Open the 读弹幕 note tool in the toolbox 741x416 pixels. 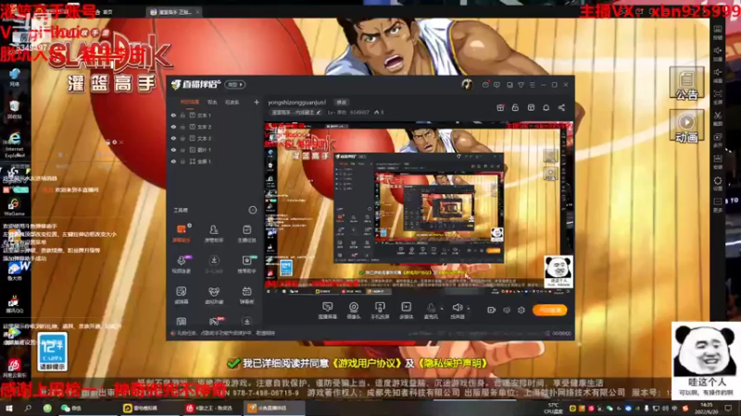coord(182,295)
